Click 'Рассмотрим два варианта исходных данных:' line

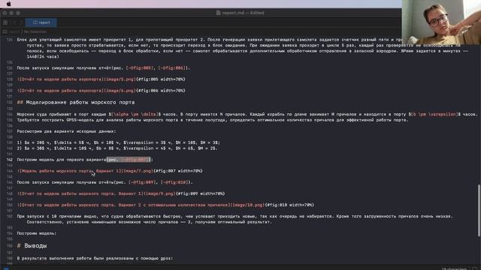point(66,131)
